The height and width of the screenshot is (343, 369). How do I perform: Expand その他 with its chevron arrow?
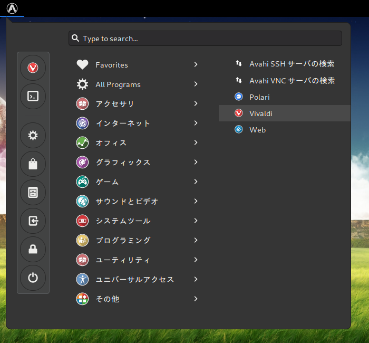[x=196, y=299]
